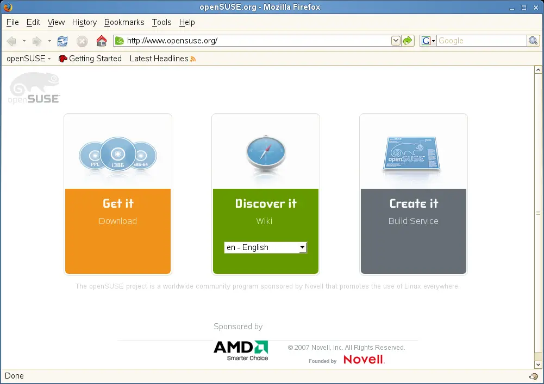Image resolution: width=544 pixels, height=384 pixels.
Task: Click the Stop loading icon
Action: [x=82, y=41]
